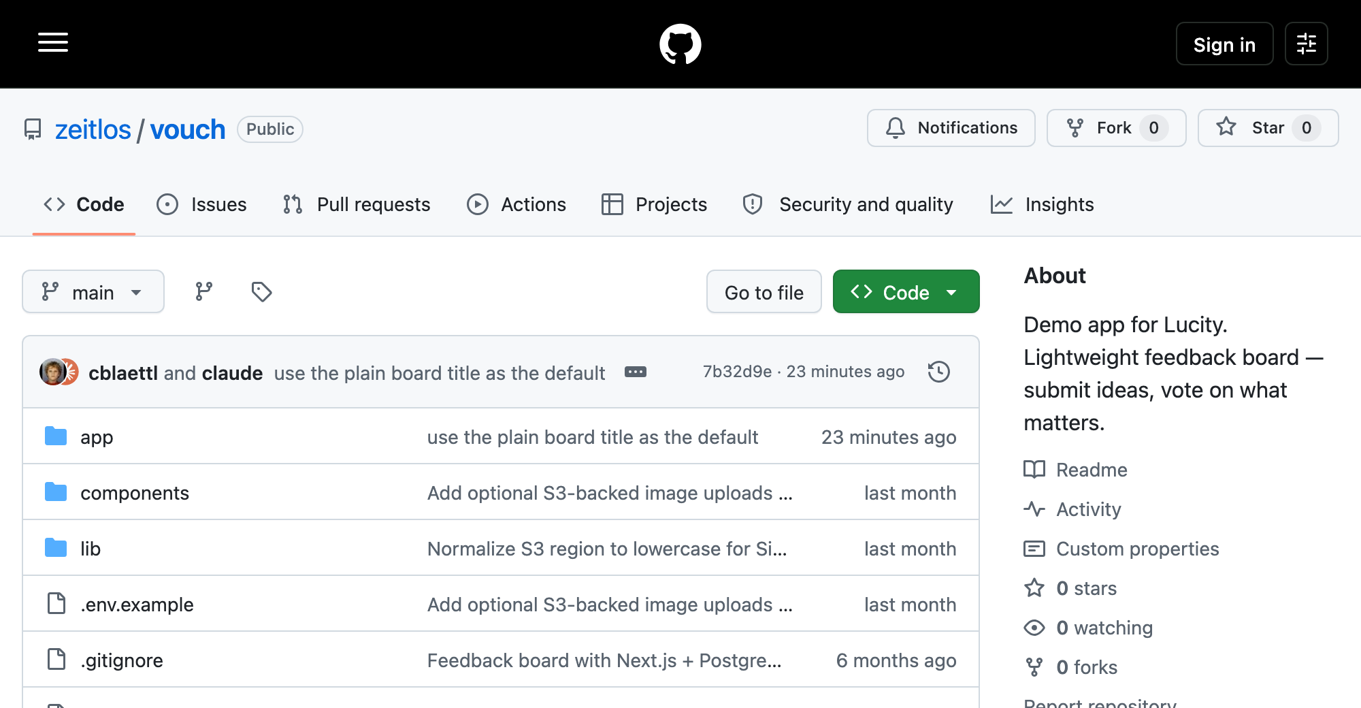Screen dimensions: 1361x708
Task: Switch to the Issues tab
Action: (x=201, y=204)
